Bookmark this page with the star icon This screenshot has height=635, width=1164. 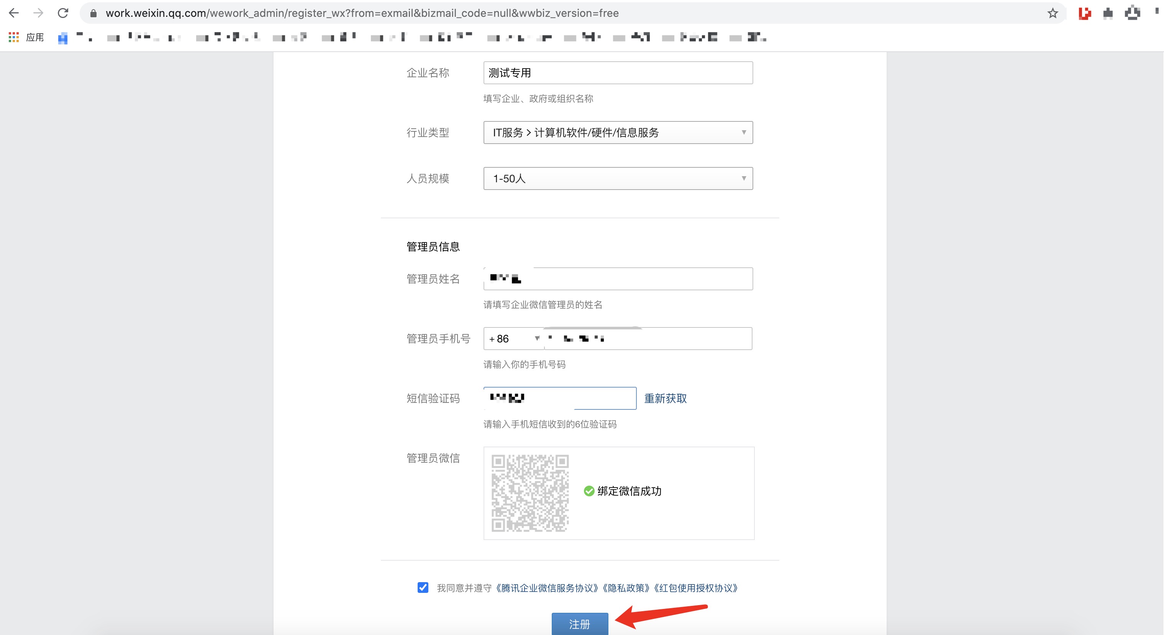coord(1053,13)
